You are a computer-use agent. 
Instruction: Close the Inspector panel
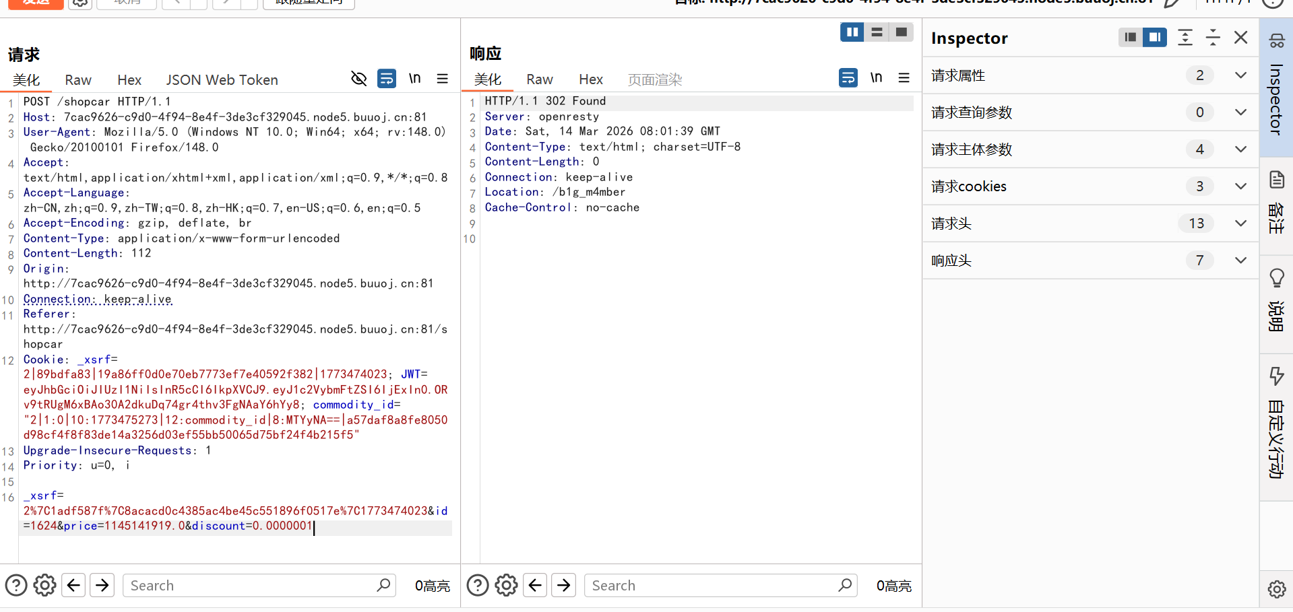click(1240, 38)
